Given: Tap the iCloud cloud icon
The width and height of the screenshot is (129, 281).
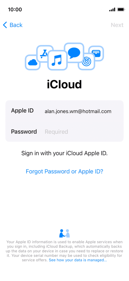Looking at the screenshot, I should point(33,63).
